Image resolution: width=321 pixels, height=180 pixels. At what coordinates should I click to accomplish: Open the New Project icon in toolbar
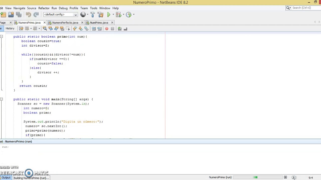[3, 15]
